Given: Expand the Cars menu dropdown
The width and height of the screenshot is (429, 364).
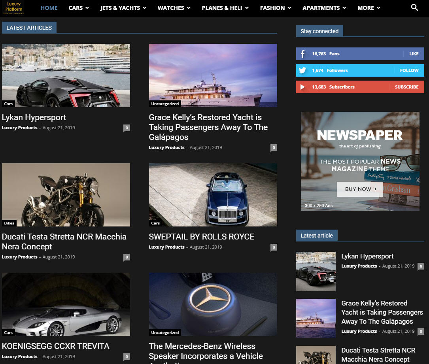Looking at the screenshot, I should tap(79, 8).
